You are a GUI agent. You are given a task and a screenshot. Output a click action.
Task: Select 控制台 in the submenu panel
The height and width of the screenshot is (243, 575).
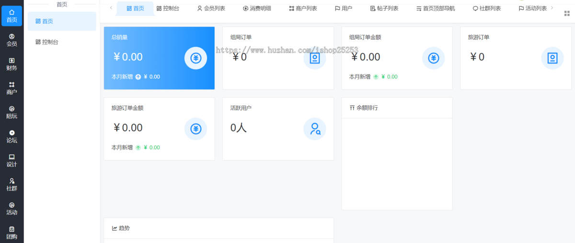pos(62,42)
